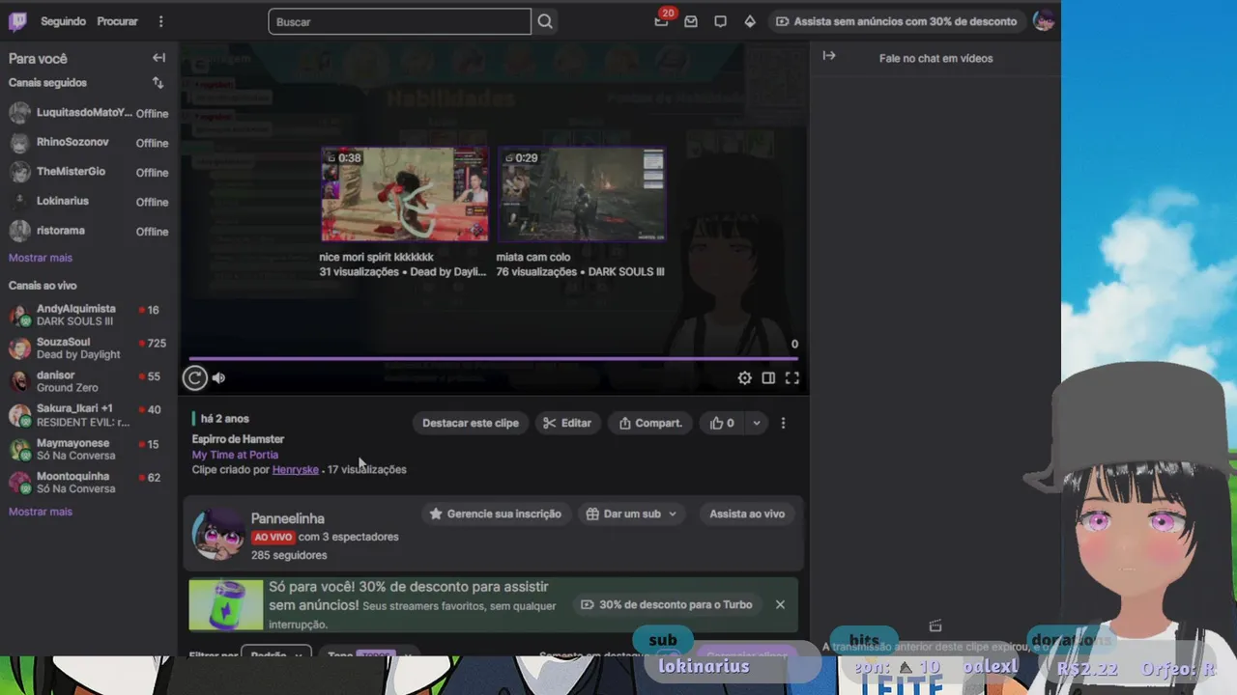The width and height of the screenshot is (1237, 695).
Task: Click the nice mori spirit kkkkkkk title
Action: 377,257
